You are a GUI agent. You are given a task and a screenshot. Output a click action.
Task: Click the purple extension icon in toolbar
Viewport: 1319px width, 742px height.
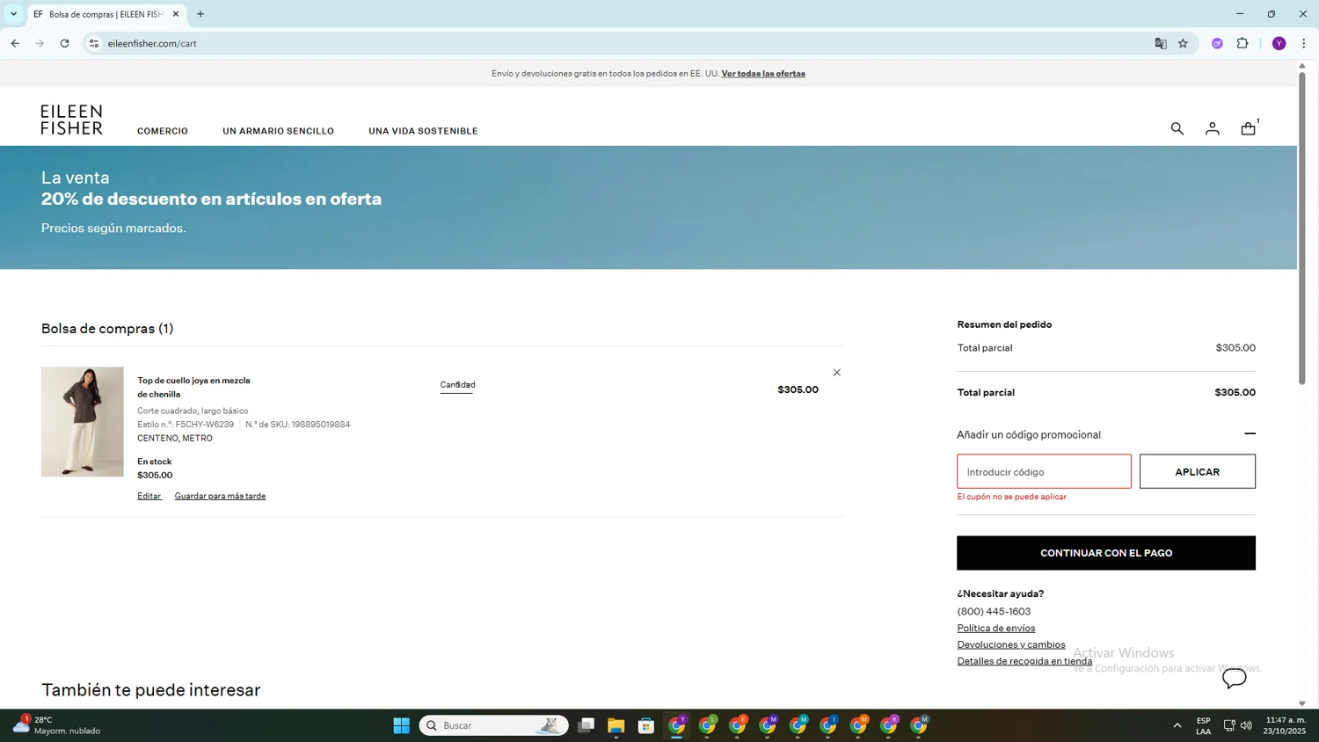(1217, 43)
